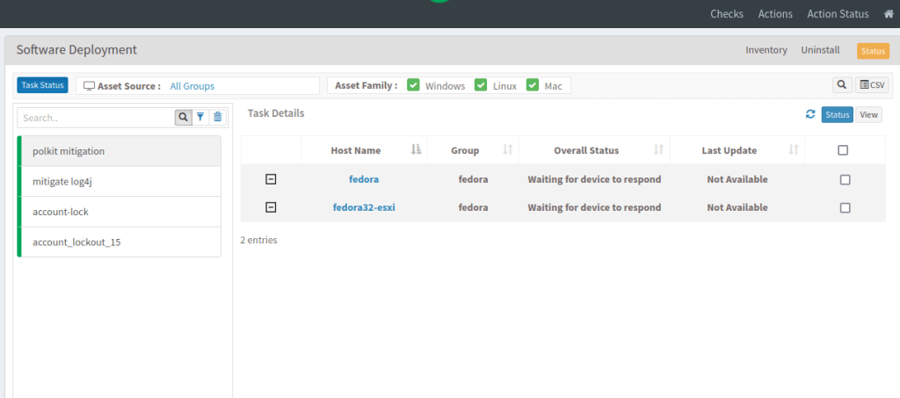Toggle the Linux asset family checkbox

click(x=481, y=85)
